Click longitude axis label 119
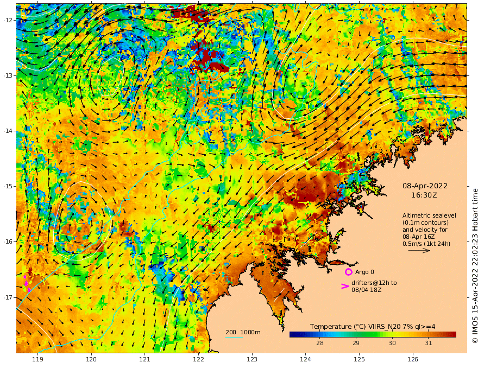The height and width of the screenshot is (369, 478). [x=37, y=359]
